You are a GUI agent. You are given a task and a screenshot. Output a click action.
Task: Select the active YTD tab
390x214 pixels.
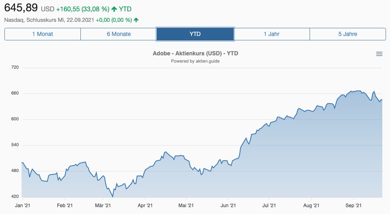pyautogui.click(x=195, y=34)
